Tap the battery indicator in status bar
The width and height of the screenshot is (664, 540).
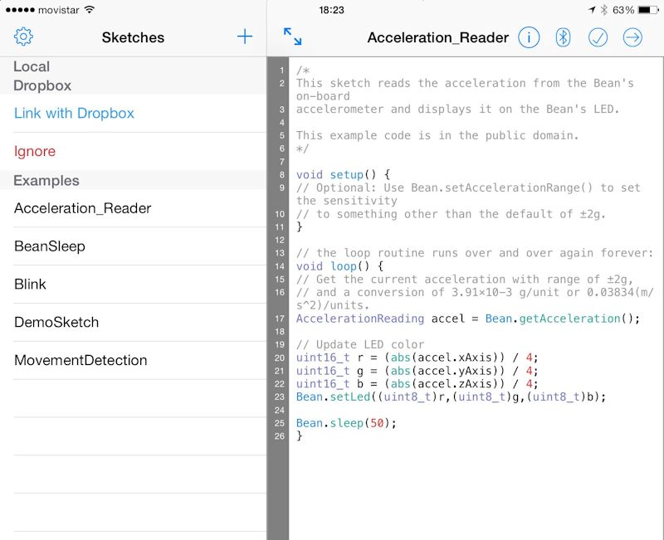(x=648, y=10)
